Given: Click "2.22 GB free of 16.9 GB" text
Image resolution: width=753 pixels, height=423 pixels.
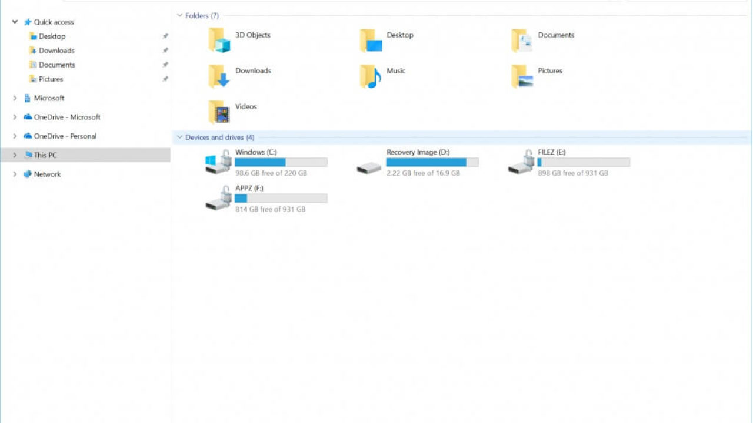Looking at the screenshot, I should click(423, 173).
